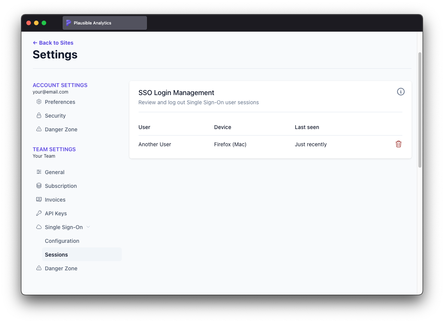
Task: Go back to Sites
Action: point(53,43)
